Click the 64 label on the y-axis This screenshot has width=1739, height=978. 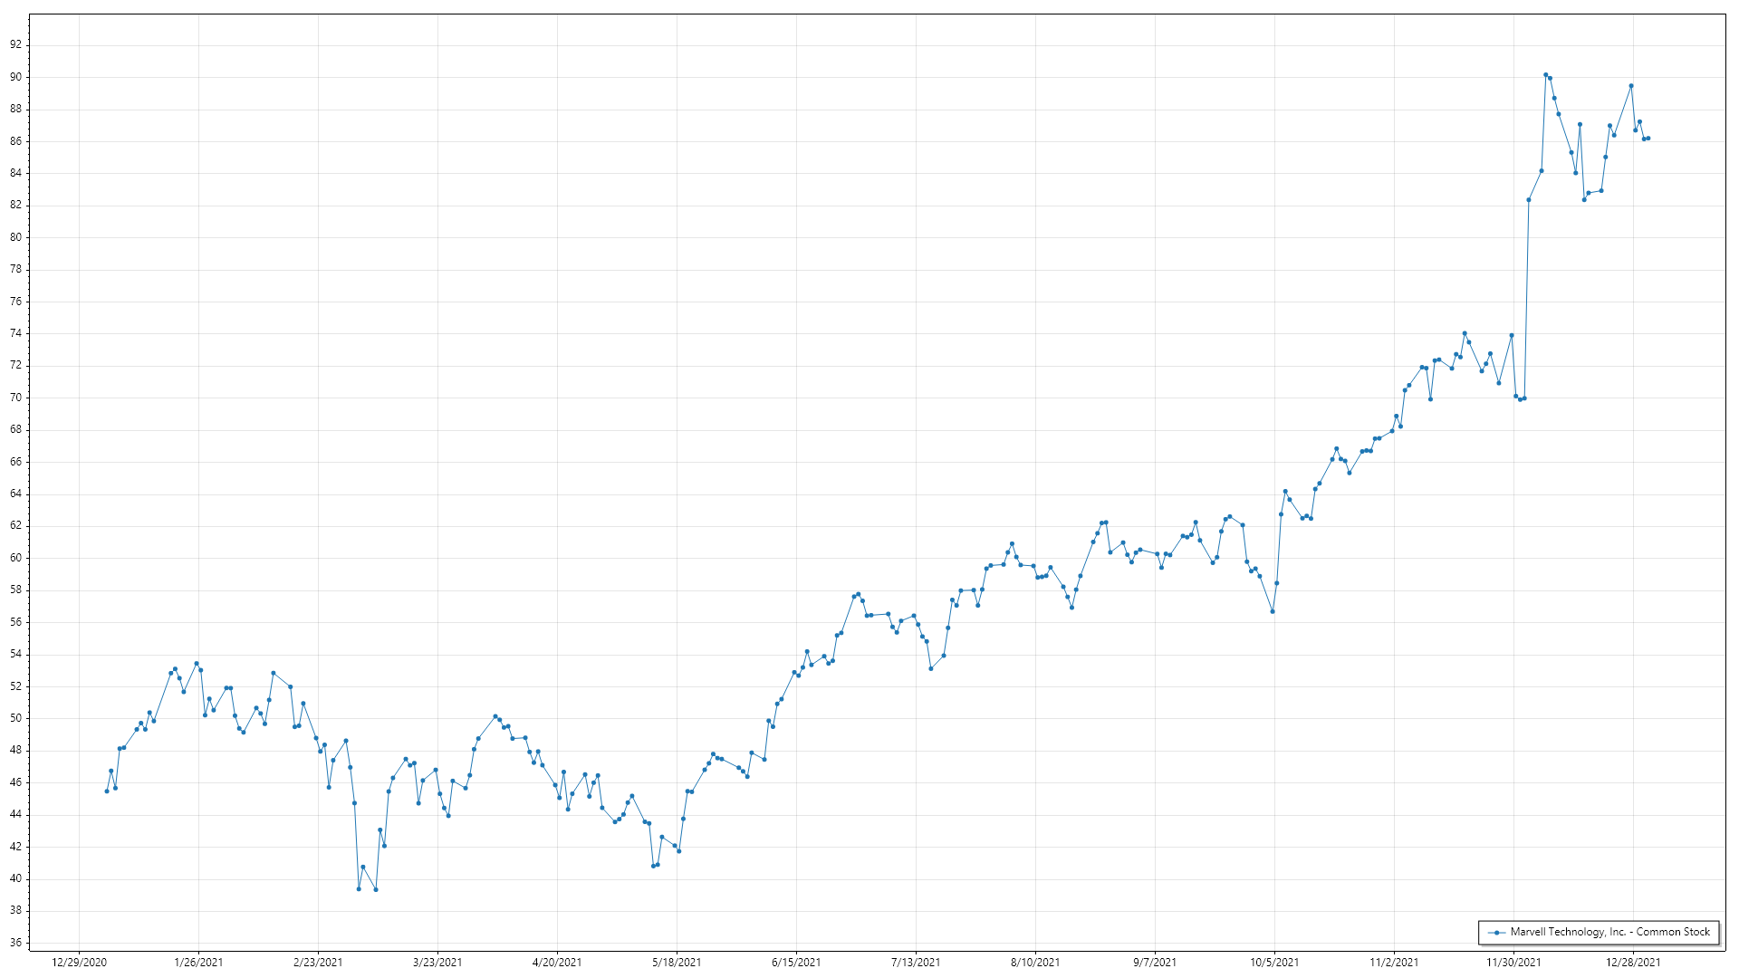pos(16,494)
